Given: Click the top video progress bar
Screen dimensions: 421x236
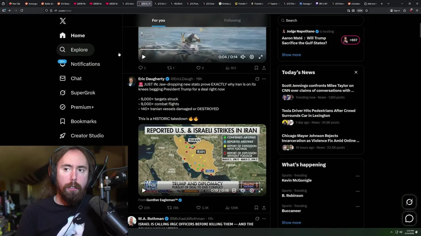Looking at the screenshot, I should tap(202, 49).
